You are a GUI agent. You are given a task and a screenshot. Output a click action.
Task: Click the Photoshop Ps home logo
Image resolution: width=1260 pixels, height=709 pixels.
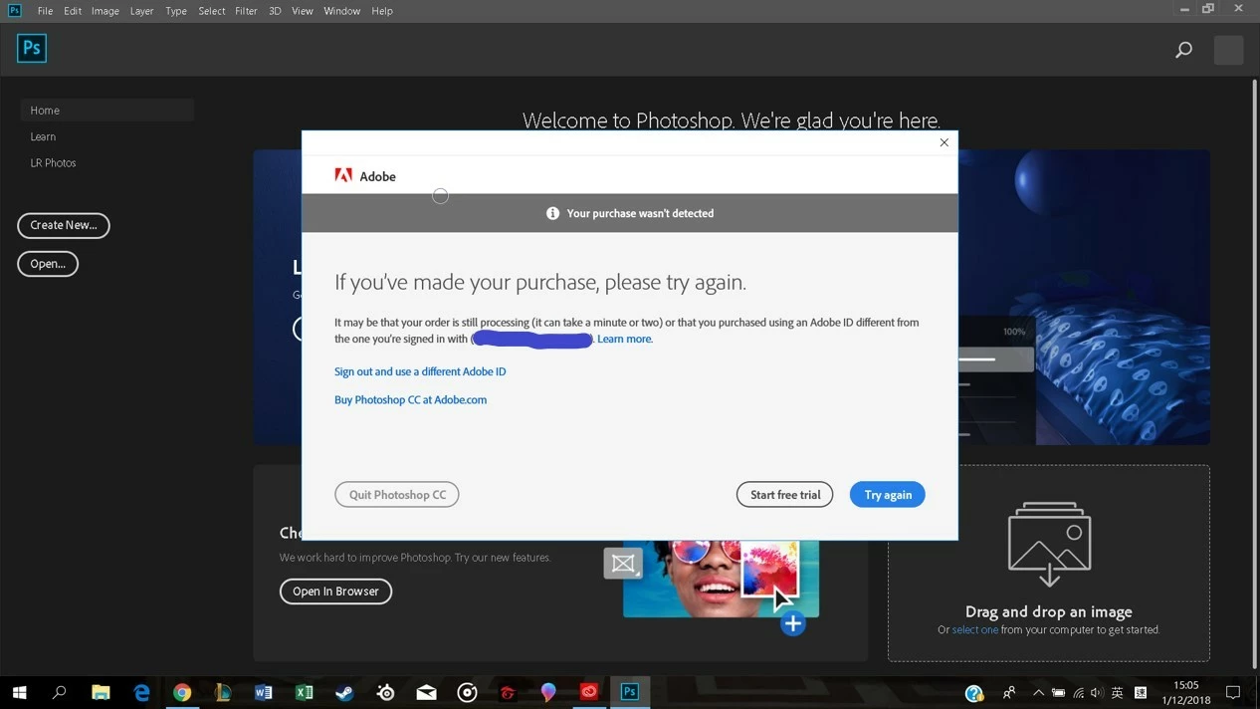[x=32, y=48]
